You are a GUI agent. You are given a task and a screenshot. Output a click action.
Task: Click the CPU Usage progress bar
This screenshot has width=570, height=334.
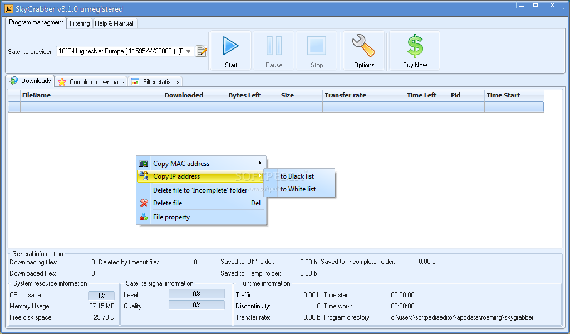tap(101, 296)
